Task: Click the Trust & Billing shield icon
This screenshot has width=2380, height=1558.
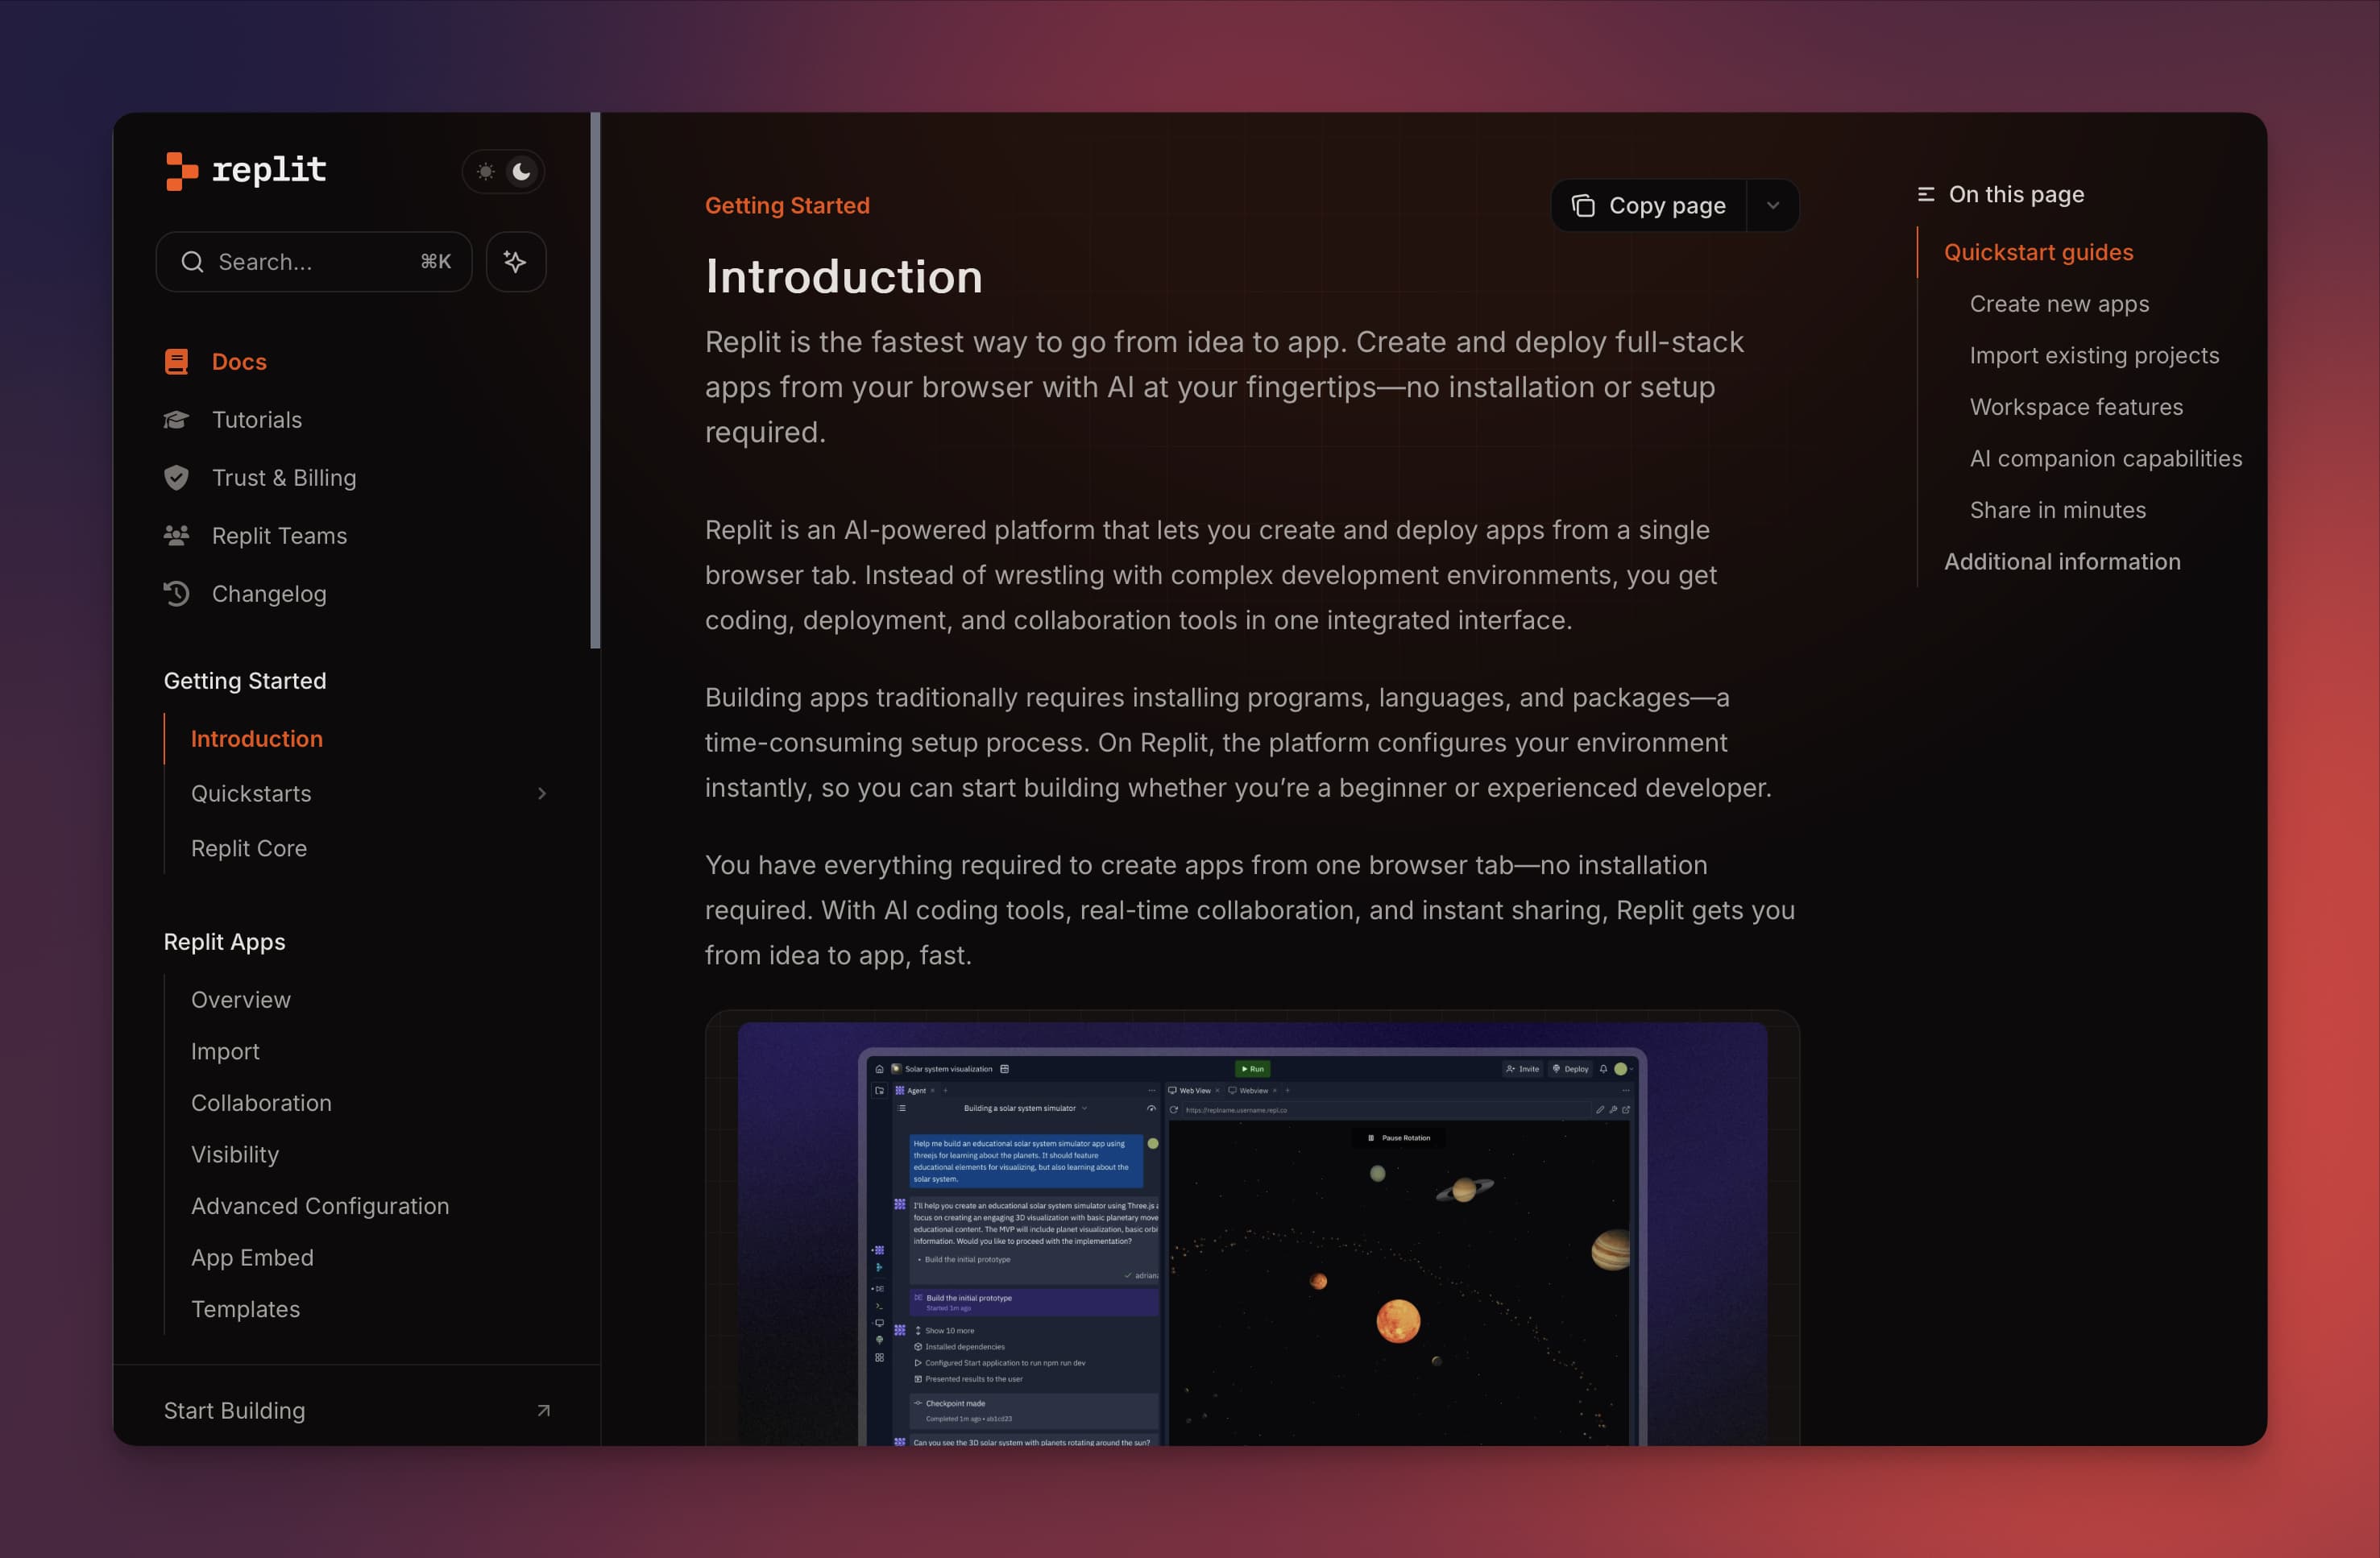Action: click(x=176, y=477)
